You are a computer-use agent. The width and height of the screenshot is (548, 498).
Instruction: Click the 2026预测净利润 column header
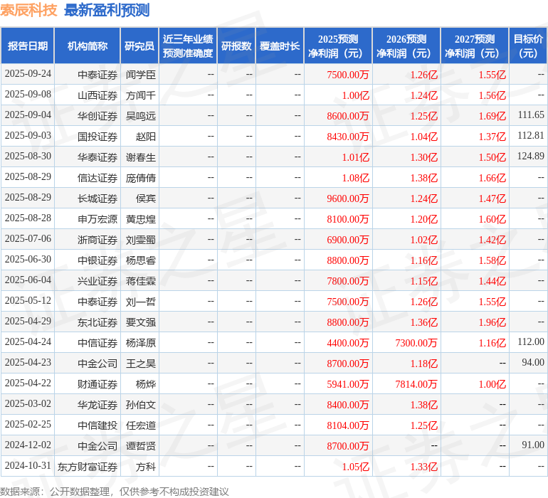point(406,46)
